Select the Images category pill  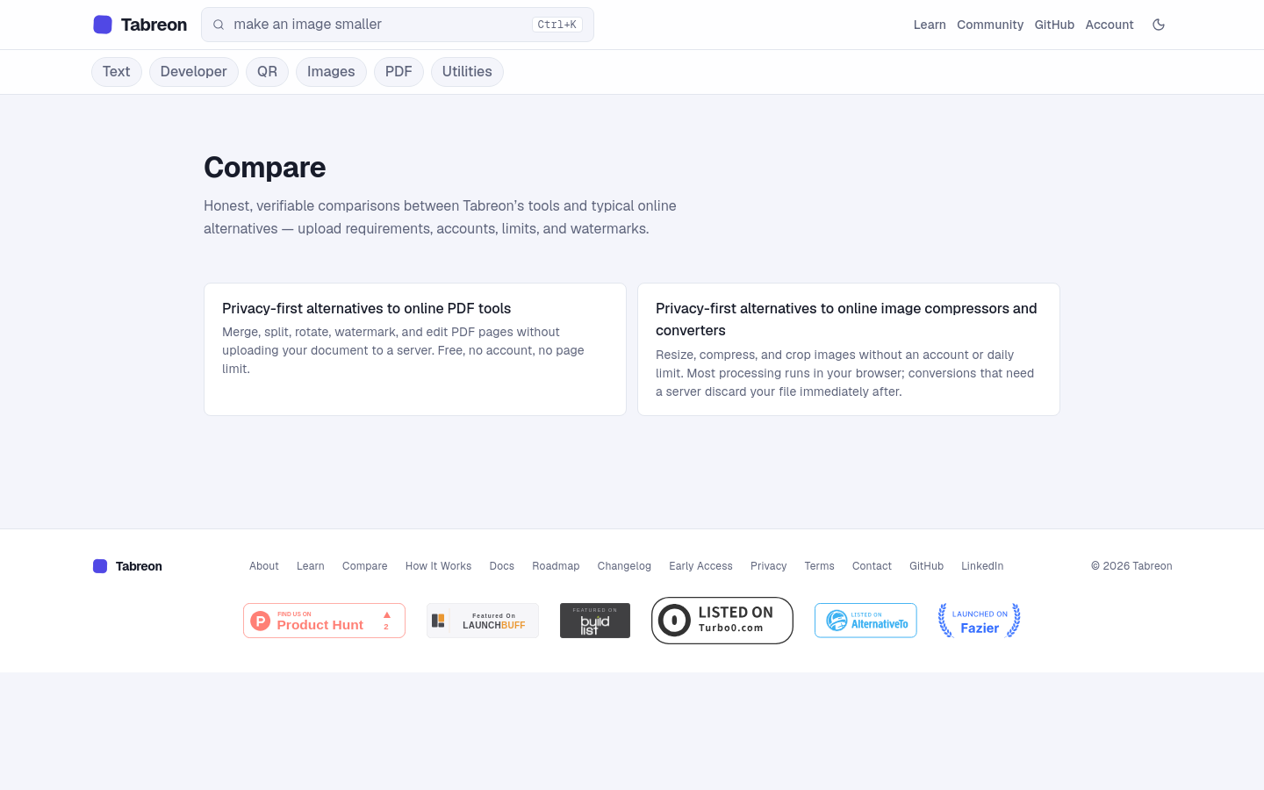coord(331,72)
